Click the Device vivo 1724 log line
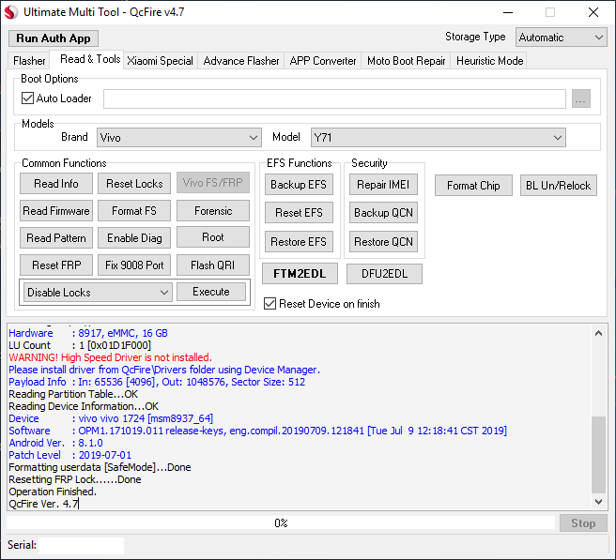 point(111,418)
